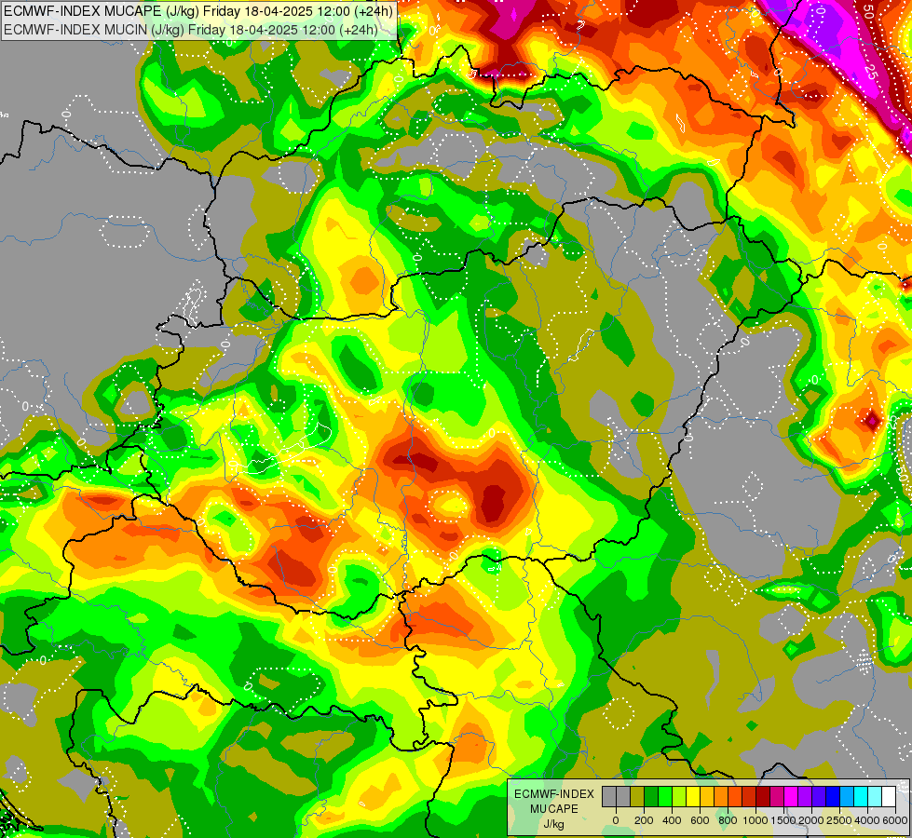912x838 pixels.
Task: Click the legend tick value 600
Action: click(x=701, y=820)
